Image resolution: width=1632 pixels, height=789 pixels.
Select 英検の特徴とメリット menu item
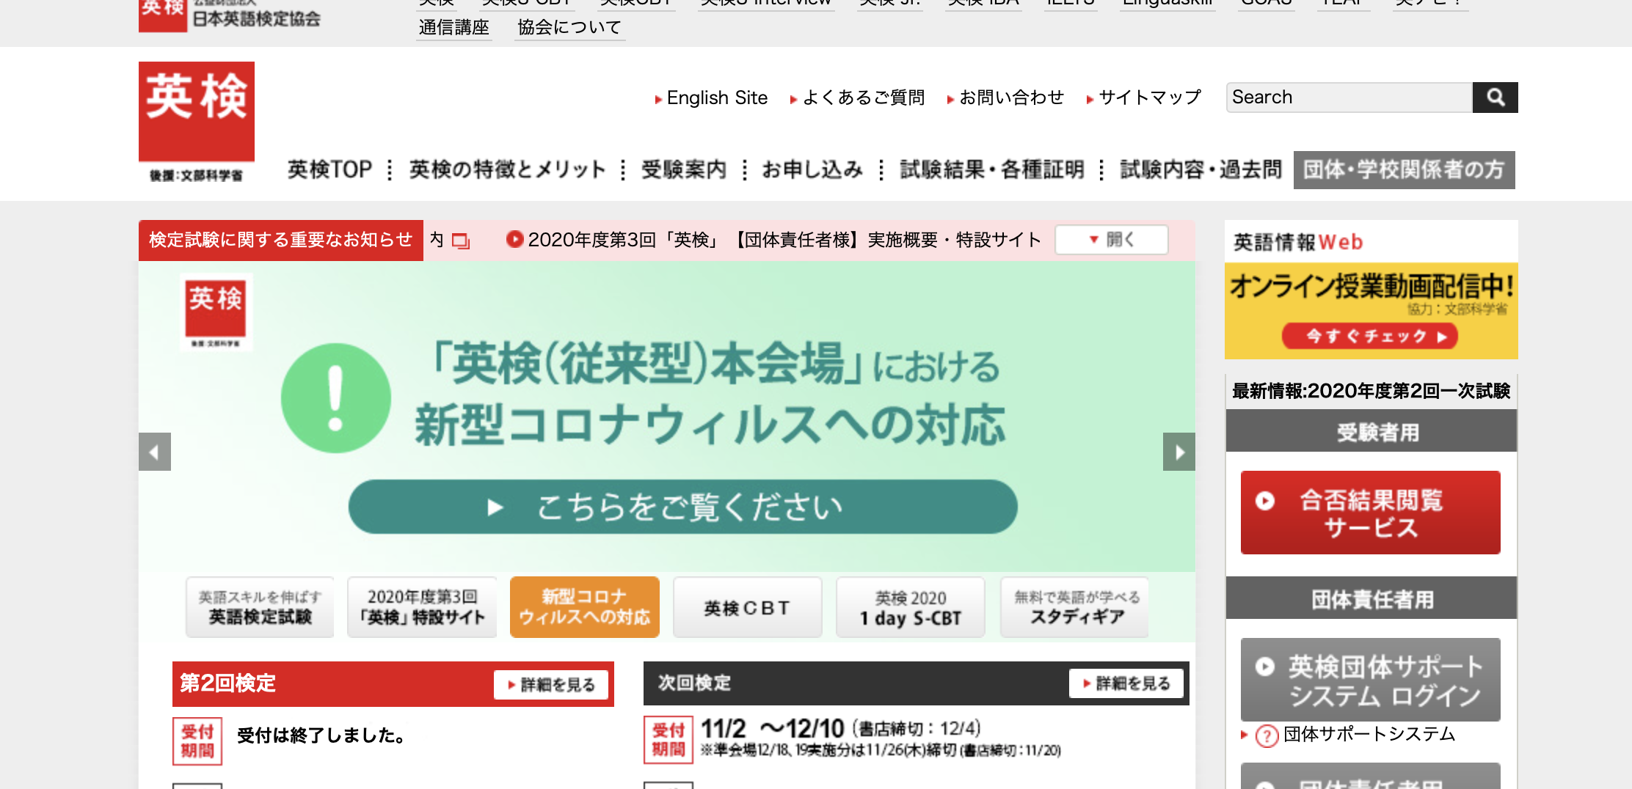click(x=507, y=169)
